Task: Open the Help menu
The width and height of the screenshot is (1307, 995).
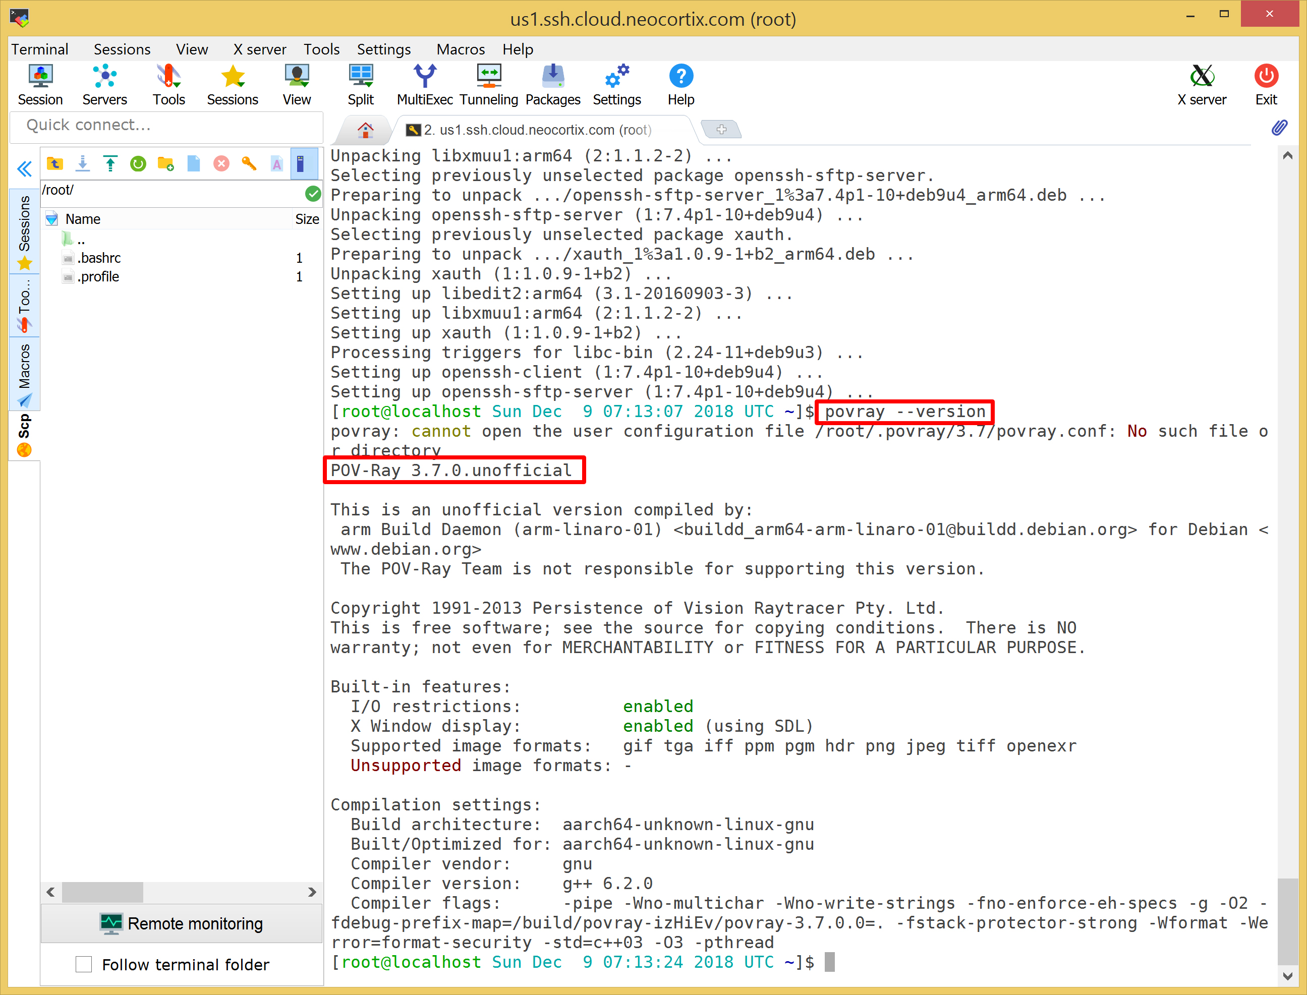Action: coord(518,49)
